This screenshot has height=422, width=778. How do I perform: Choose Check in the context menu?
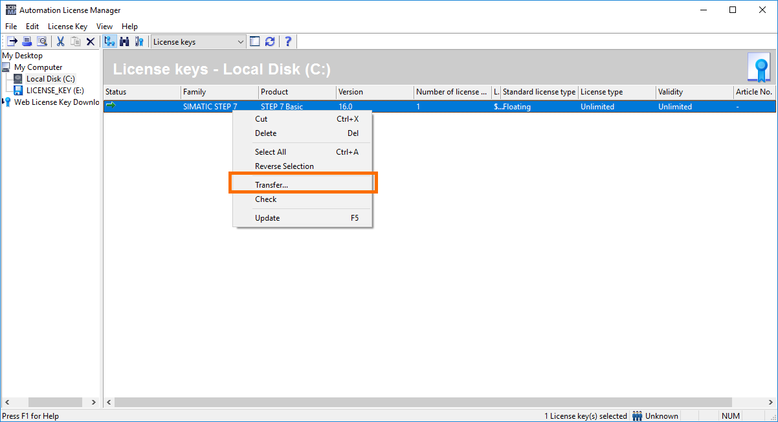(x=303, y=199)
